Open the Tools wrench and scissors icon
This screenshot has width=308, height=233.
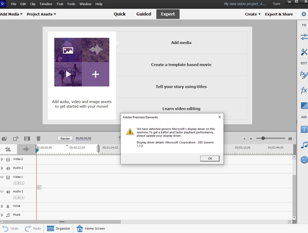tap(304, 52)
